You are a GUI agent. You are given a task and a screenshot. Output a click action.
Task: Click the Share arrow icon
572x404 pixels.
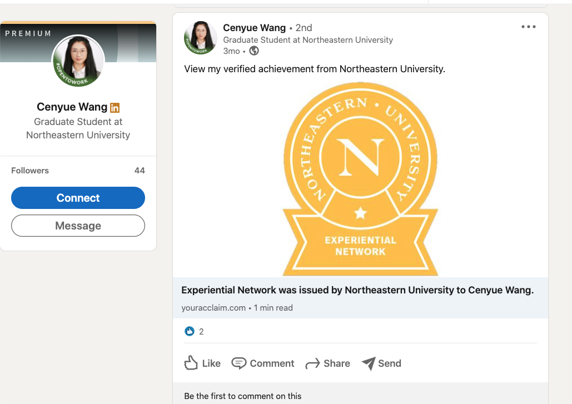(311, 363)
